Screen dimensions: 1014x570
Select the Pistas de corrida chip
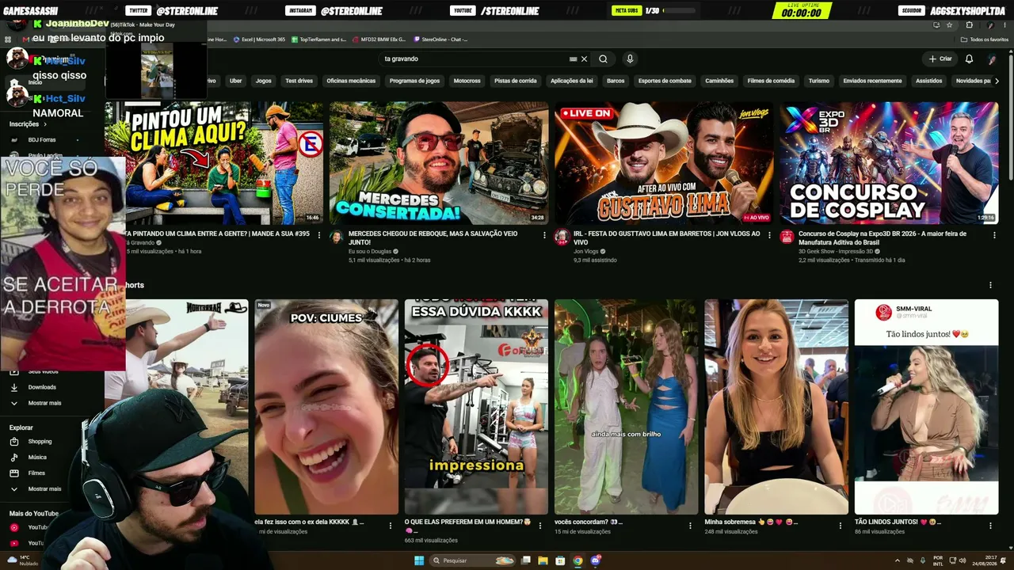[x=515, y=81]
